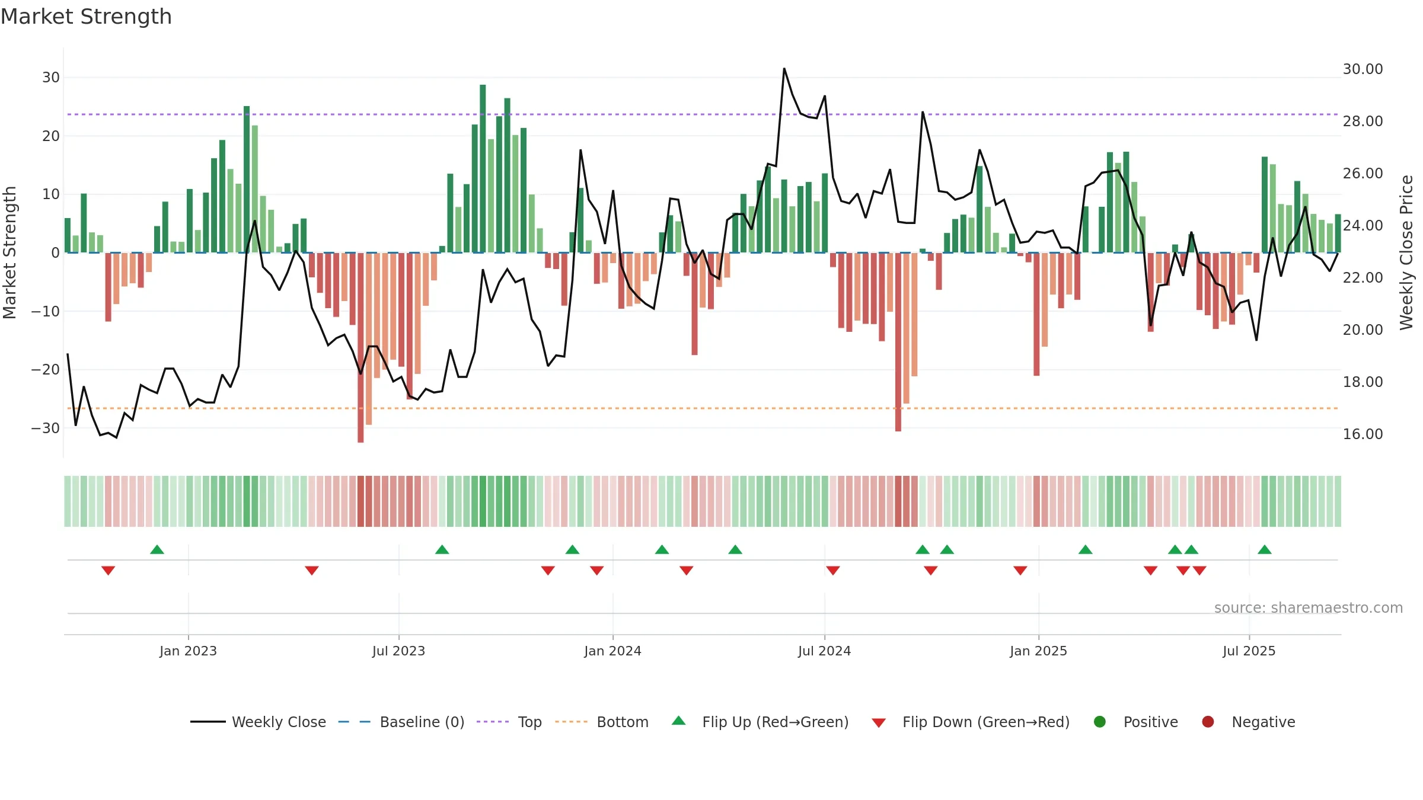Click the vertical Market Strength axis label

coord(9,252)
